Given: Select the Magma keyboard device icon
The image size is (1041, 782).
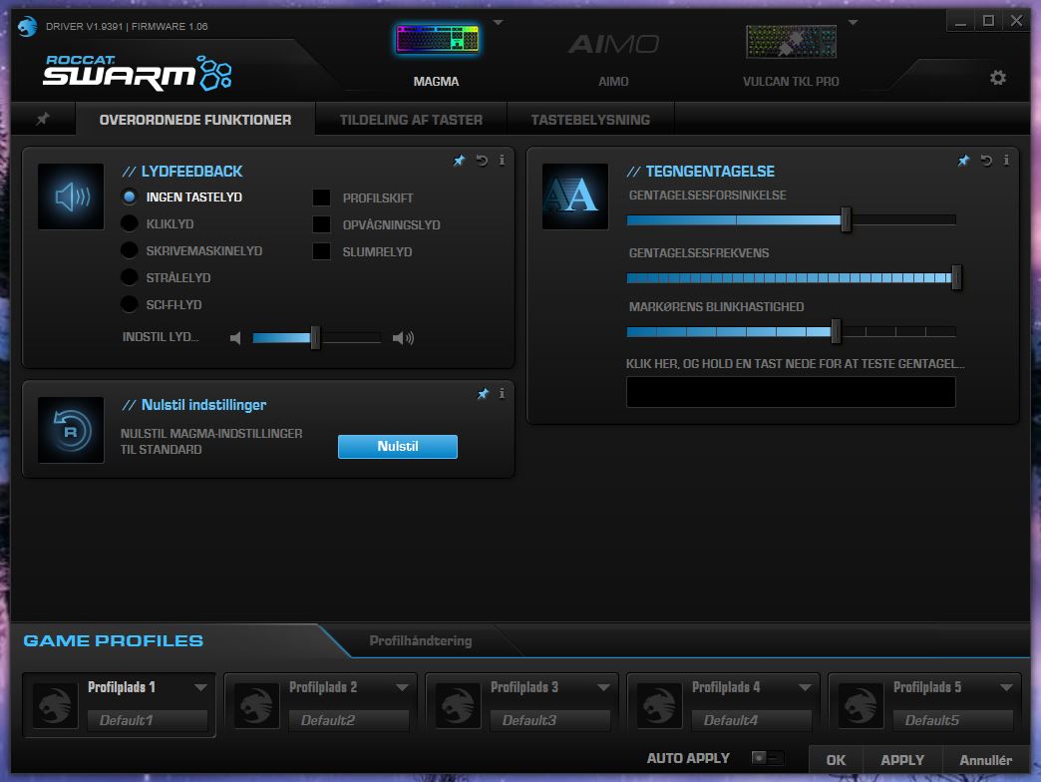Looking at the screenshot, I should click(437, 40).
